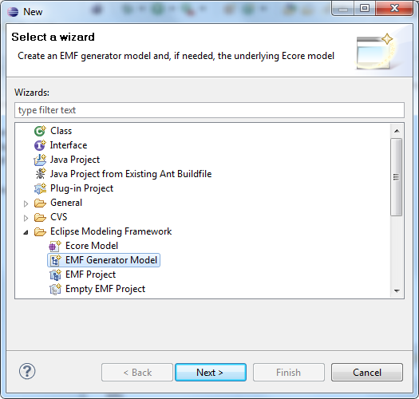Click the scroll up arrow of wizard list
Image resolution: width=419 pixels, height=399 pixels.
397,131
